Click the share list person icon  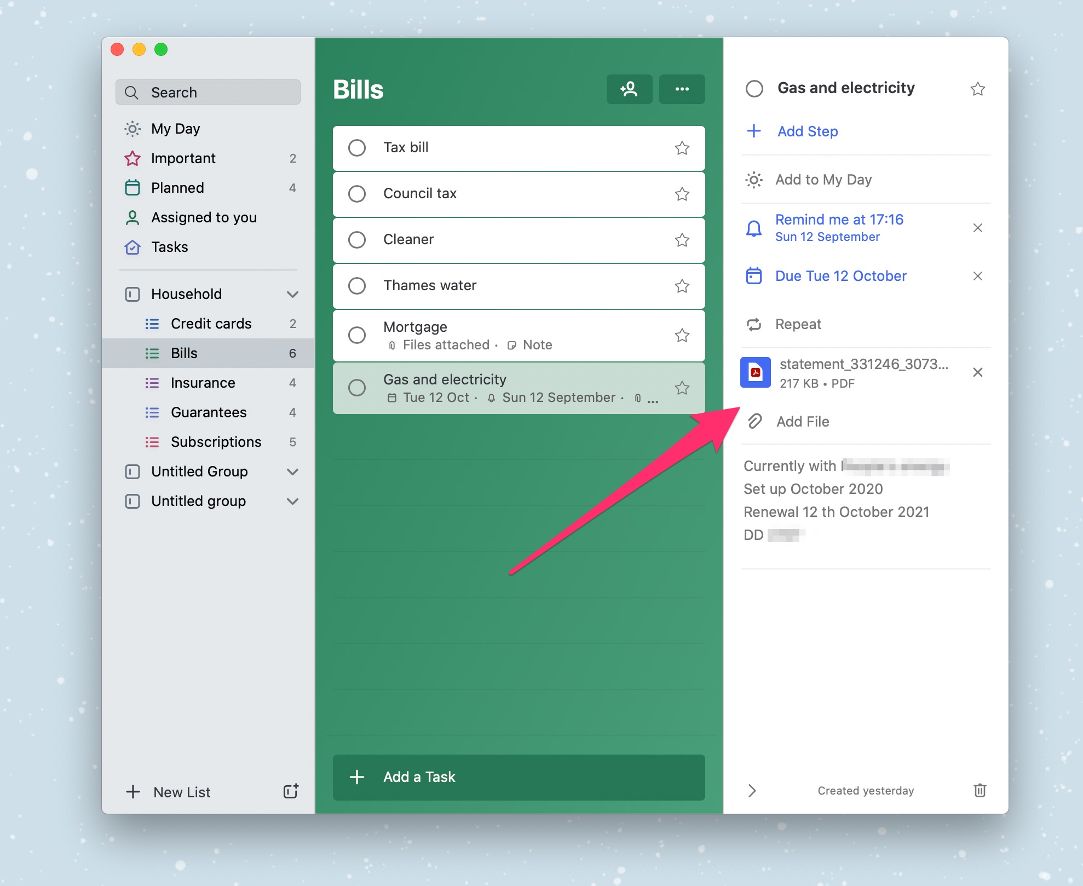pyautogui.click(x=629, y=89)
